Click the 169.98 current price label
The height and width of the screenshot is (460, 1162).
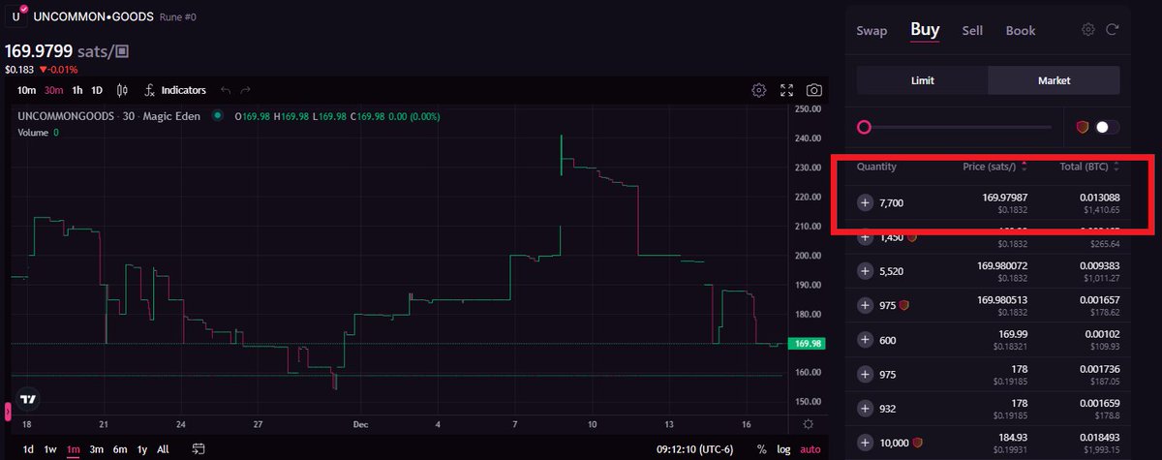click(807, 344)
